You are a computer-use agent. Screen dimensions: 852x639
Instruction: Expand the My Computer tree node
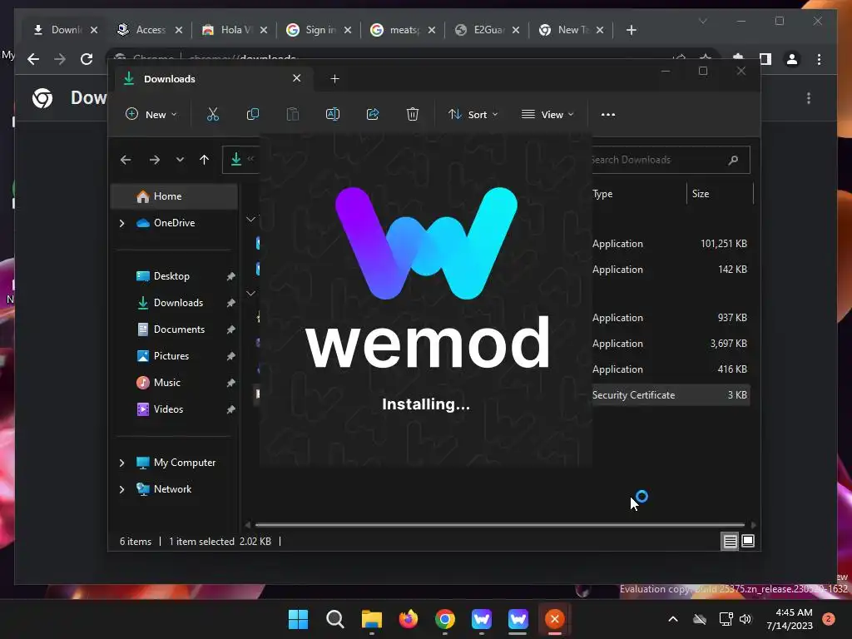tap(121, 463)
